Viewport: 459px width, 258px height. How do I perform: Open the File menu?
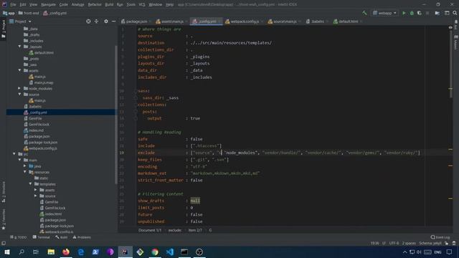point(13,4)
